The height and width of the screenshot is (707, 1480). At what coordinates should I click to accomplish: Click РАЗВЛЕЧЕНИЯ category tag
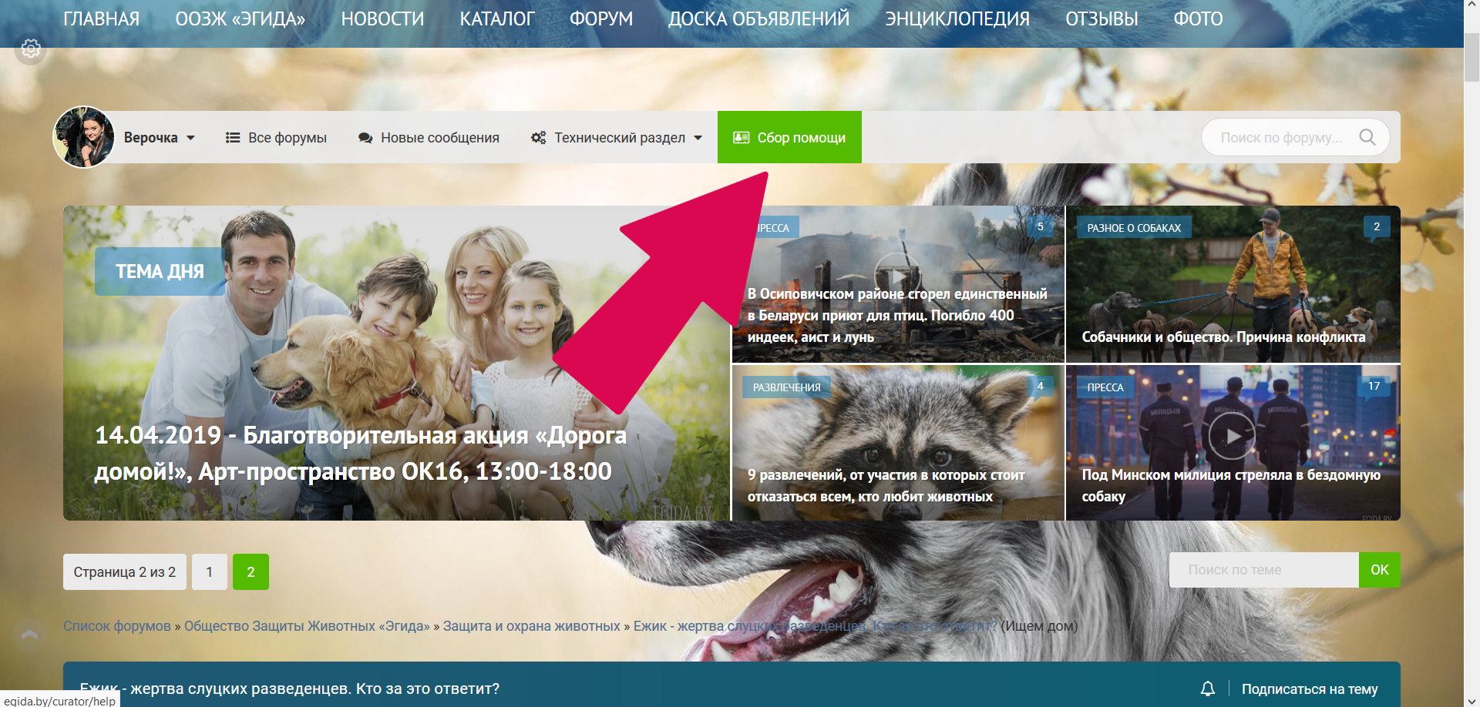[x=786, y=387]
